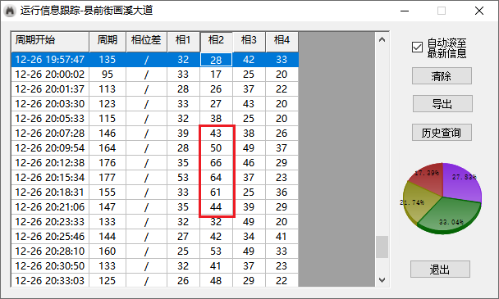The height and width of the screenshot is (299, 499).
Task: Click scrollbar down arrow in table
Action: 382,280
